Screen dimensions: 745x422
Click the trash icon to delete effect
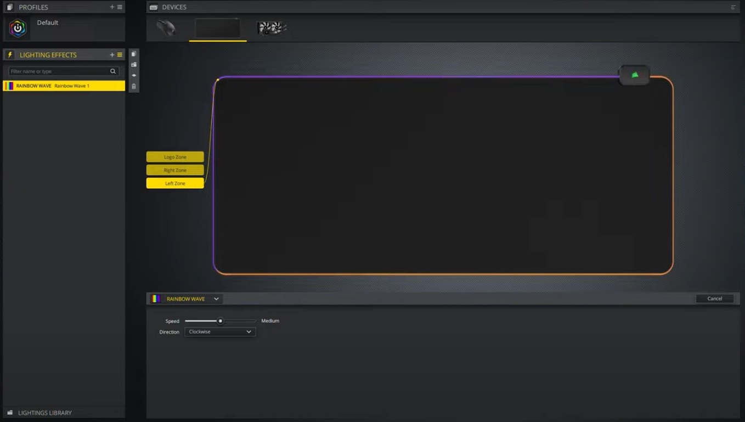pos(133,86)
